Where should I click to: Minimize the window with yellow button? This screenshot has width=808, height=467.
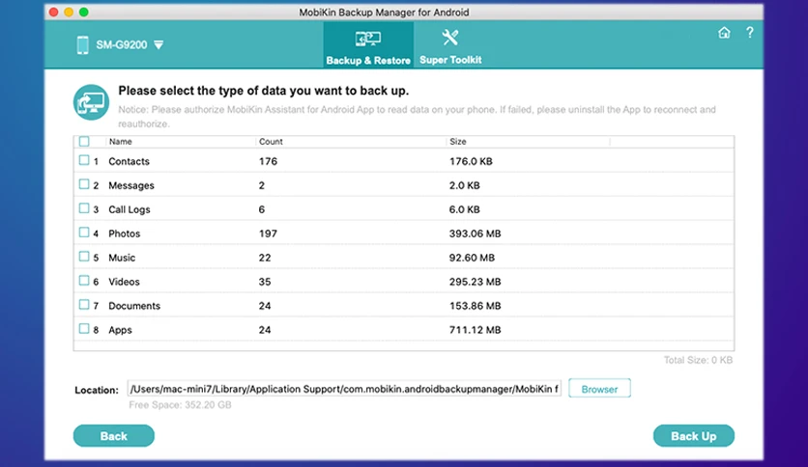pos(69,12)
